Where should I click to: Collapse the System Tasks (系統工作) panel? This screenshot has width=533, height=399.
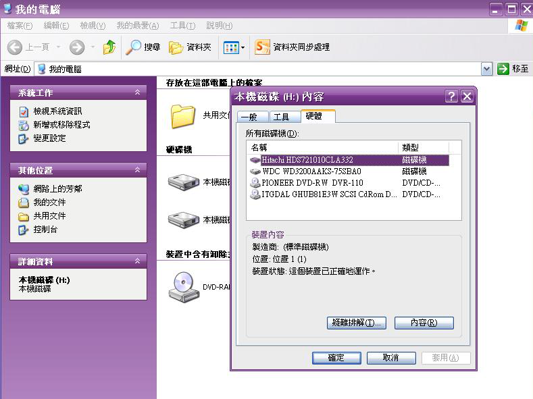pyautogui.click(x=137, y=92)
